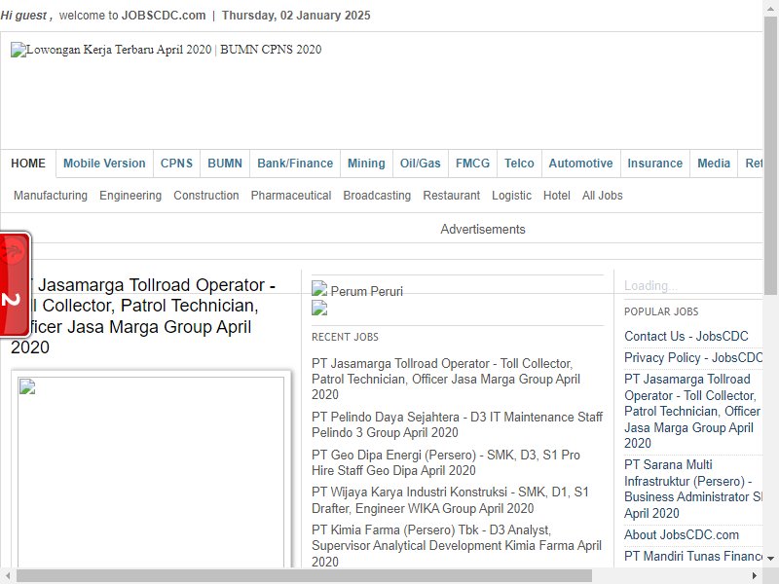Open Broadcasting jobs category

(x=377, y=196)
